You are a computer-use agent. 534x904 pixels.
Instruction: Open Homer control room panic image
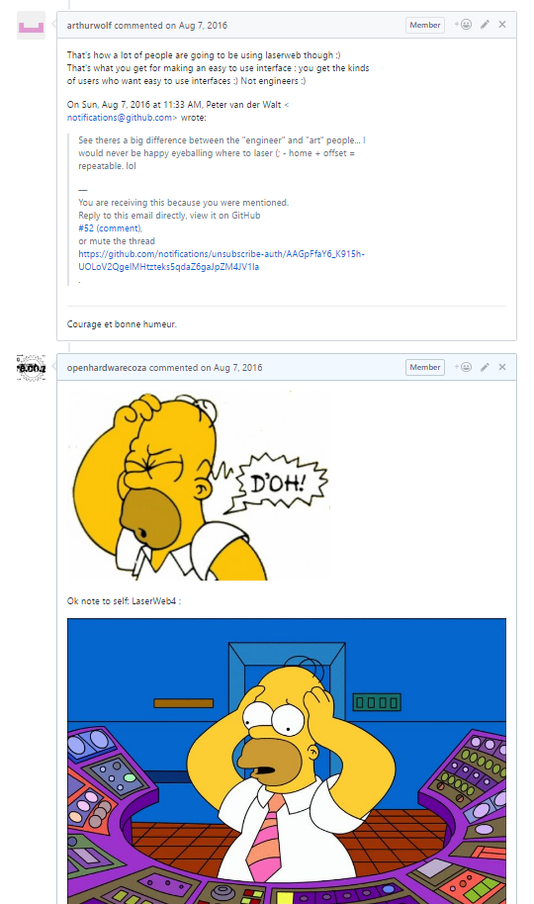click(x=287, y=761)
